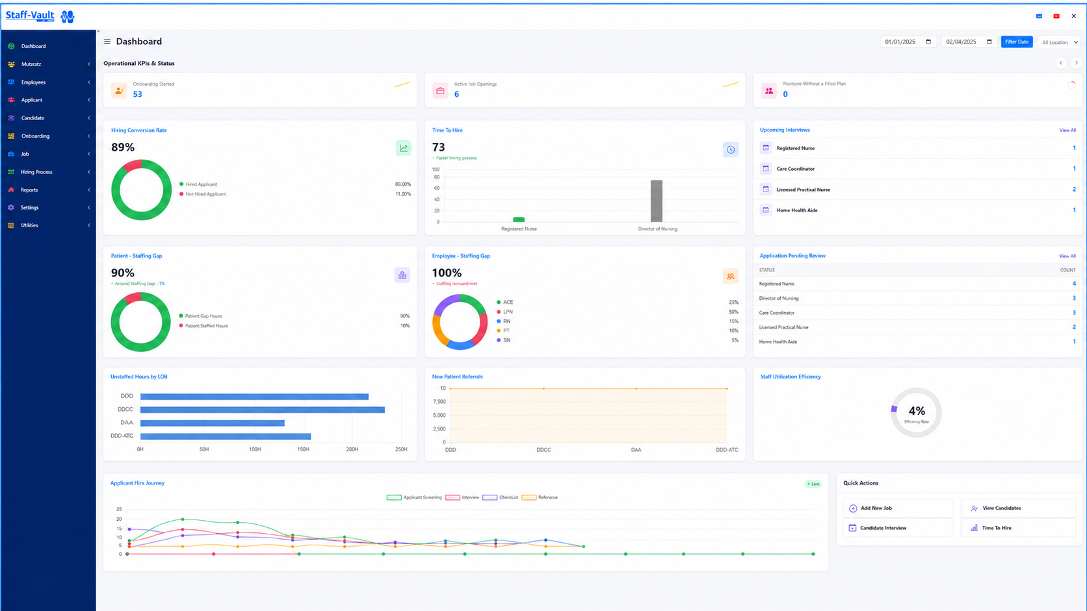Click the Add New Job plus icon
1087x611 pixels.
pyautogui.click(x=853, y=508)
